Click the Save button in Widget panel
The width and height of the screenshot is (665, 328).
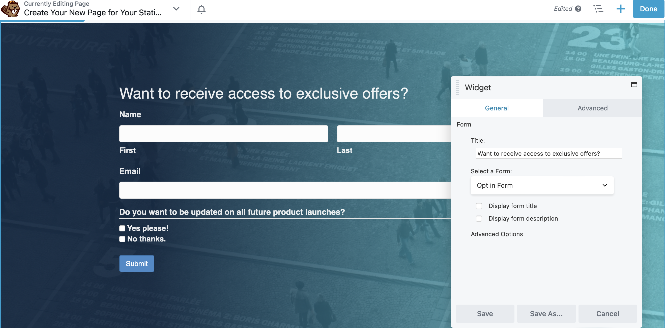click(485, 313)
